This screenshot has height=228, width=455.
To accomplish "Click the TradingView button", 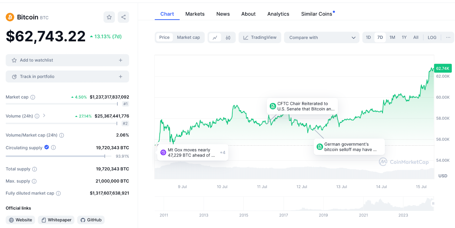I will [260, 37].
